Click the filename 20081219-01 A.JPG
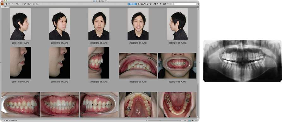This screenshot has height=122, width=282. 21,43
